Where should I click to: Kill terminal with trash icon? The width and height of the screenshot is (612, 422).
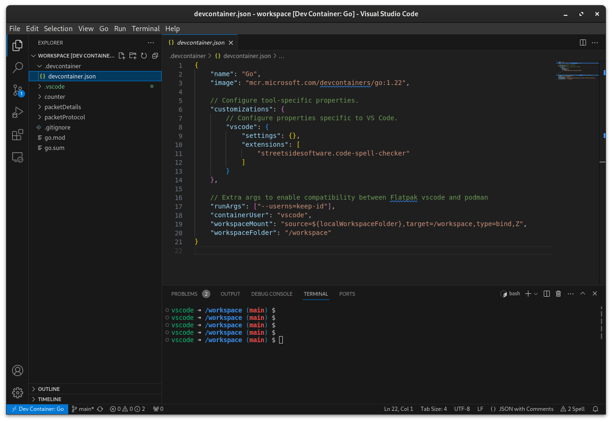click(x=559, y=294)
